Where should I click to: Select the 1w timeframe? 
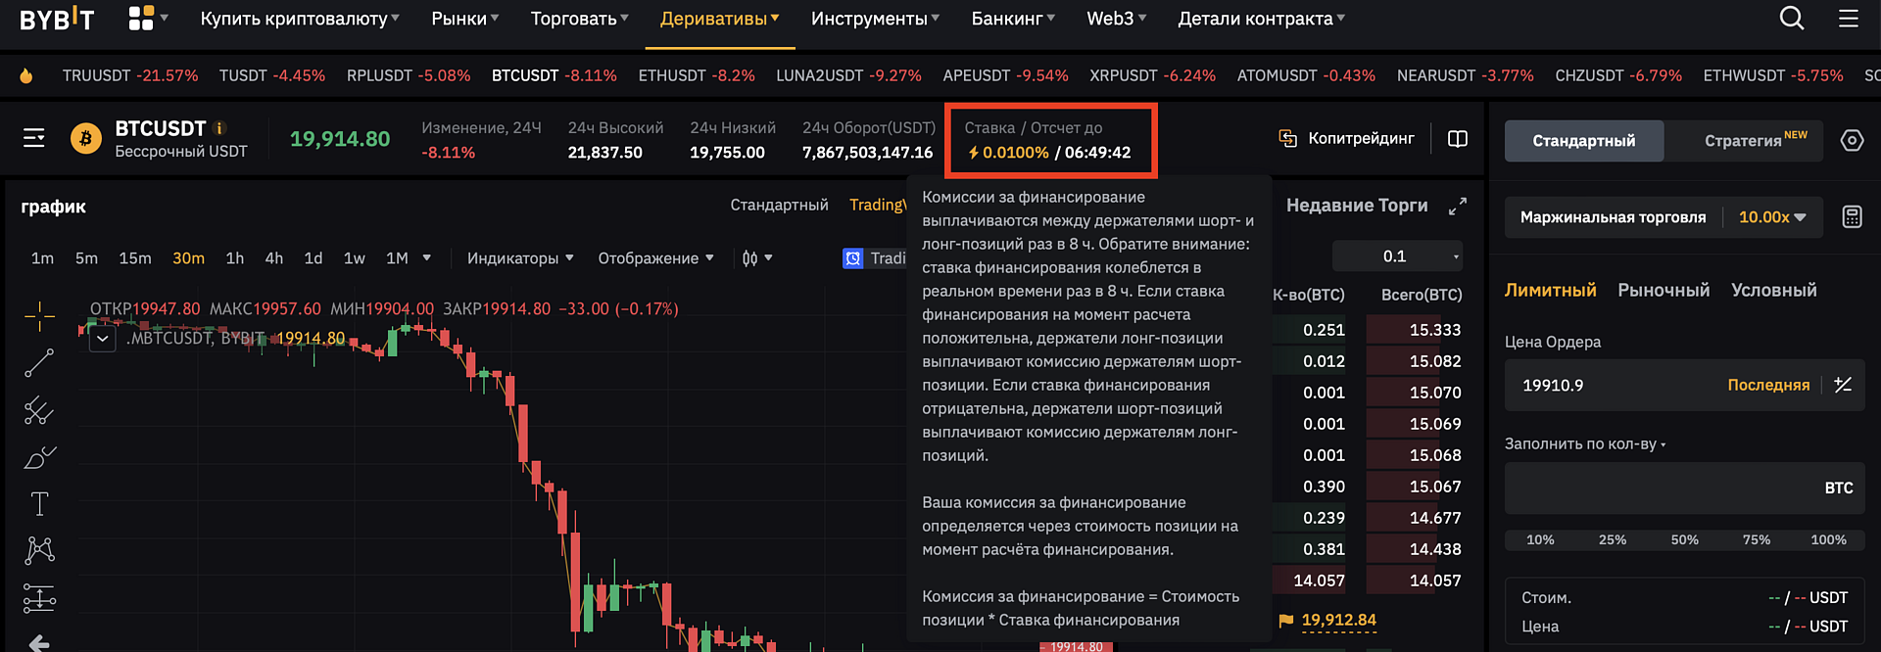click(354, 257)
